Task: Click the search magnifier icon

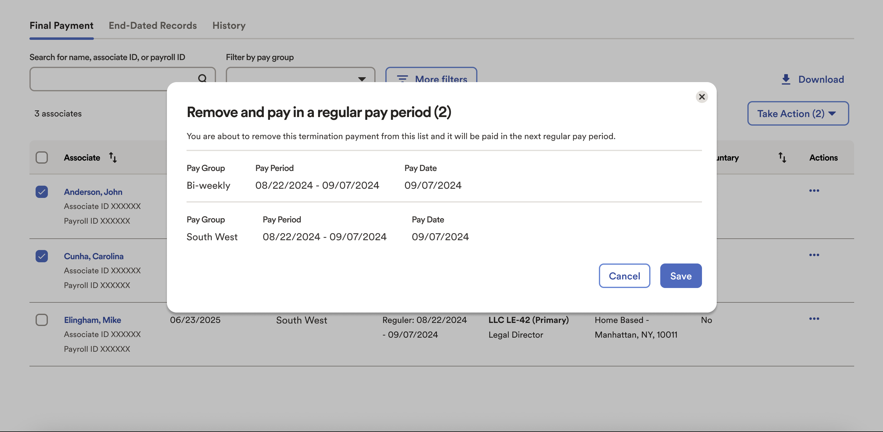Action: click(202, 79)
